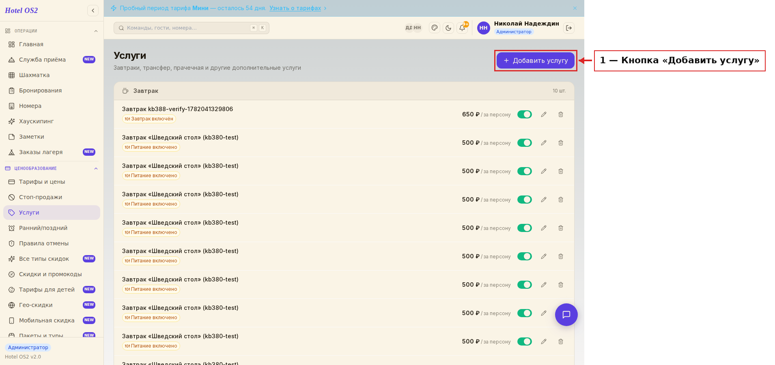Click the ДД НН badge
This screenshot has height=365, width=775.
pos(413,28)
